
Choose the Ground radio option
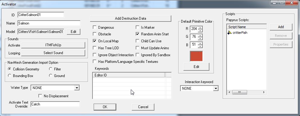tap(51, 76)
